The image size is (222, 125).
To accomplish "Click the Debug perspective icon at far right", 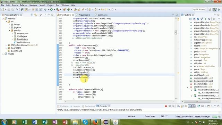I will (x=219, y=9).
